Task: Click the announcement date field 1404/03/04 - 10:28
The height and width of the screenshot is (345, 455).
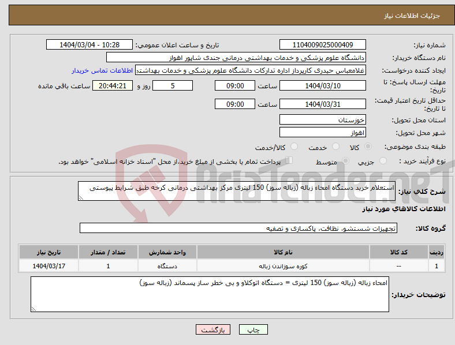Action: click(89, 44)
